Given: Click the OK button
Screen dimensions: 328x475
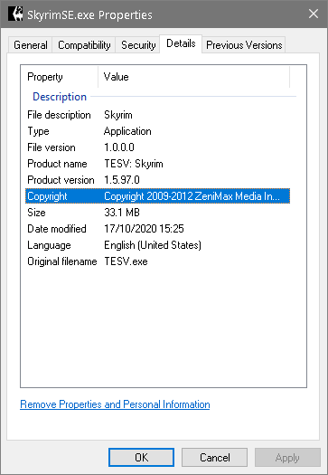Looking at the screenshot, I should click(141, 457).
